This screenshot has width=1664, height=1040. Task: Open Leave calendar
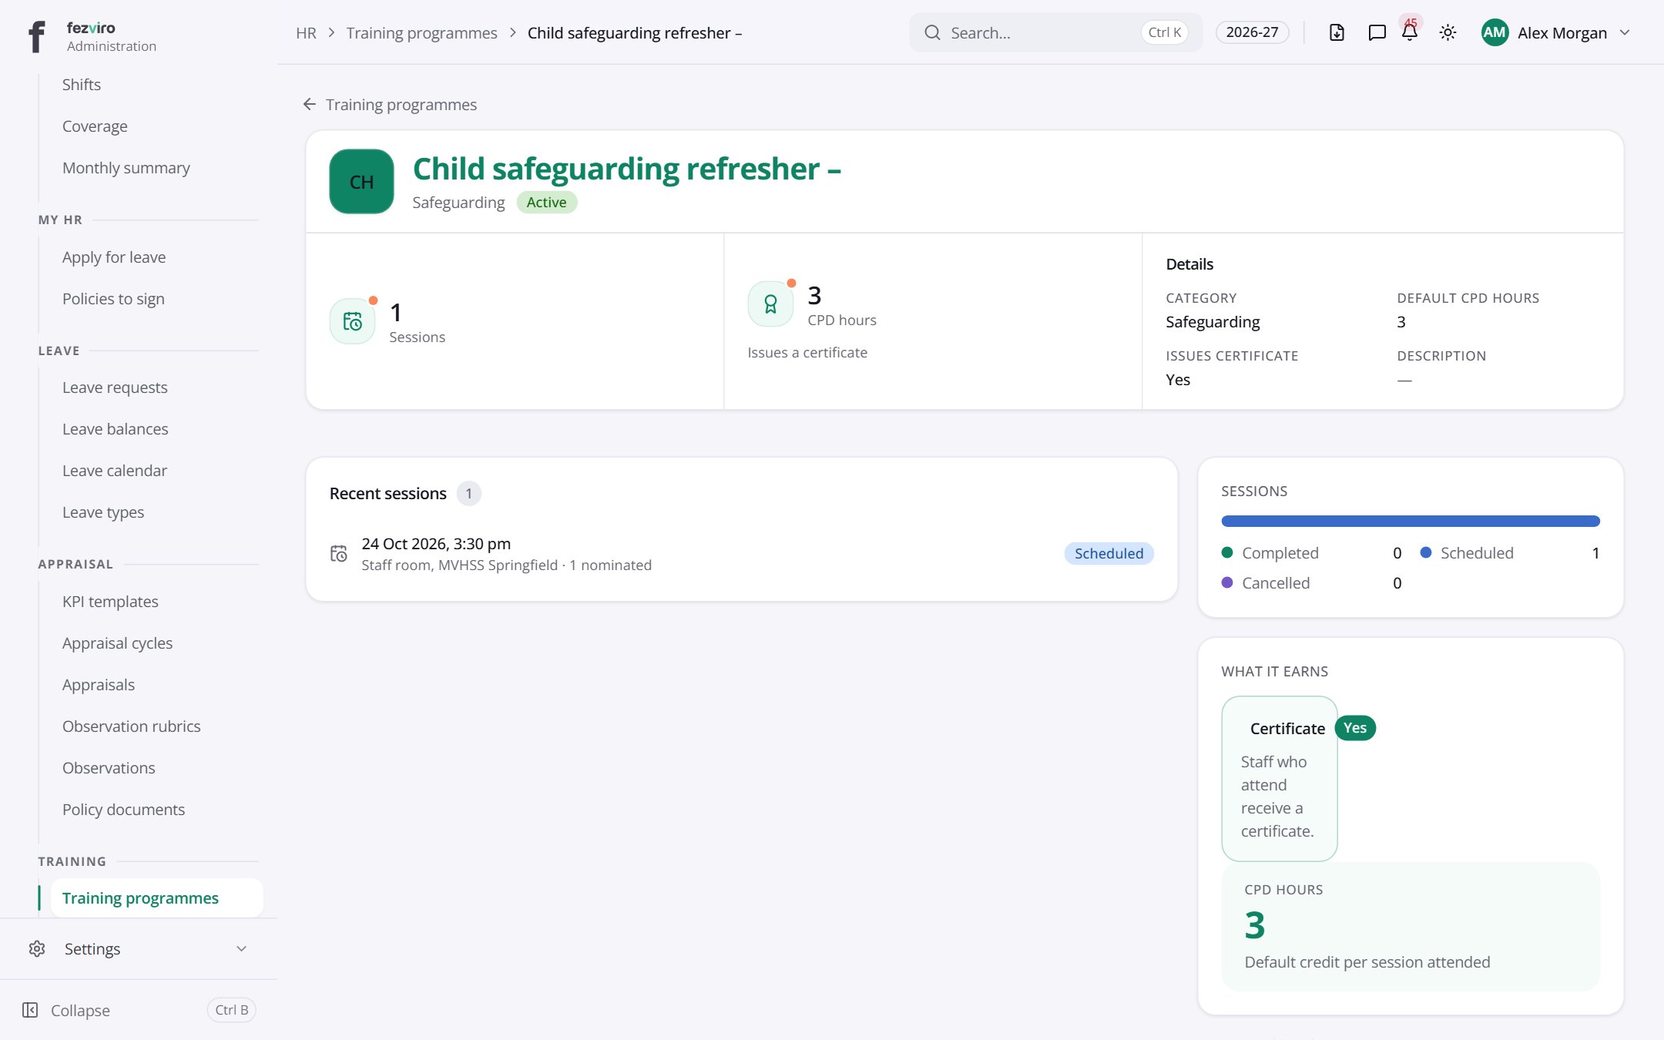point(115,470)
